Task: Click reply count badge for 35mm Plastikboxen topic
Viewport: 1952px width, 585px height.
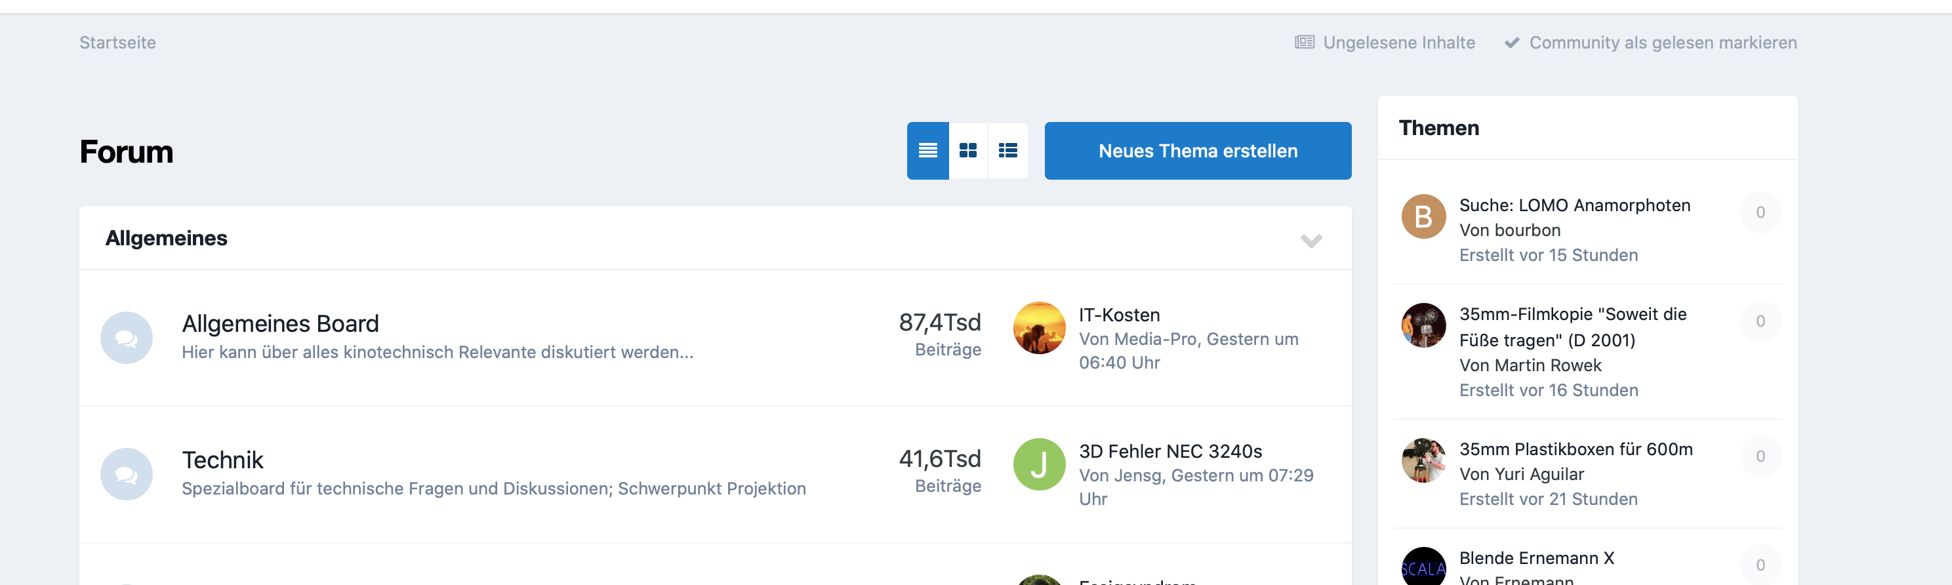Action: point(1760,456)
